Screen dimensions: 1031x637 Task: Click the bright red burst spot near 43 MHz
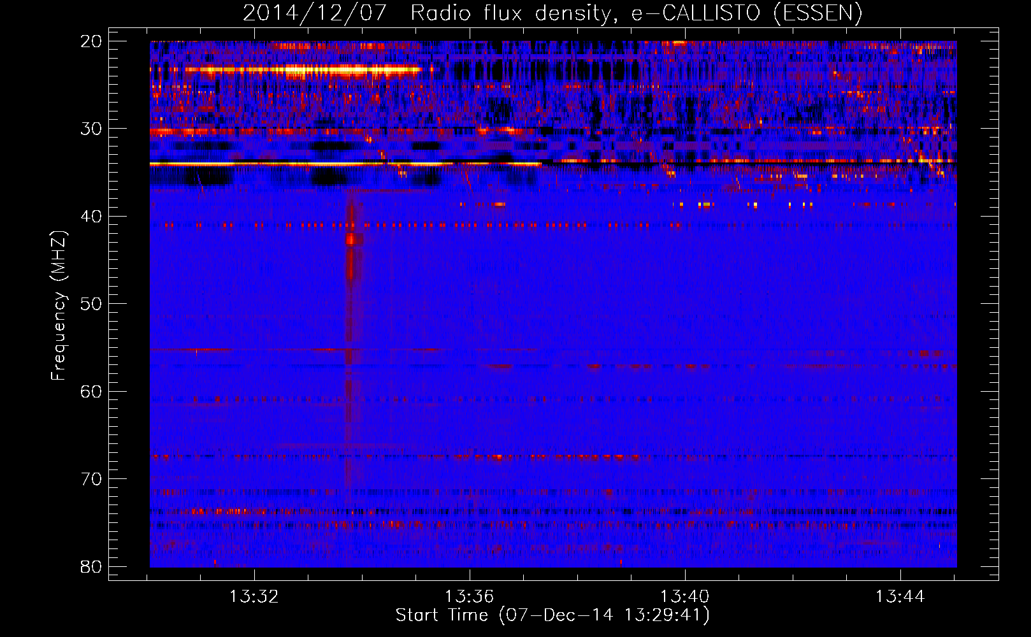pyautogui.click(x=350, y=239)
